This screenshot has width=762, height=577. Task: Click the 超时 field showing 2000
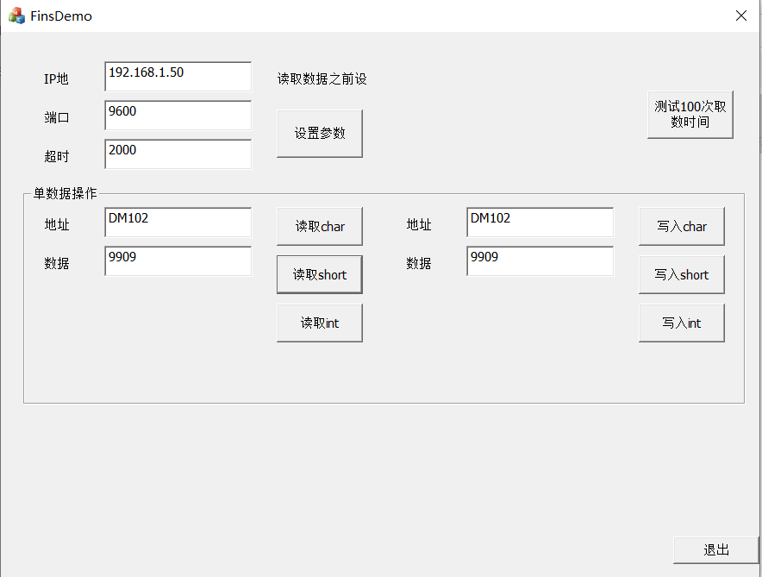[x=177, y=154]
